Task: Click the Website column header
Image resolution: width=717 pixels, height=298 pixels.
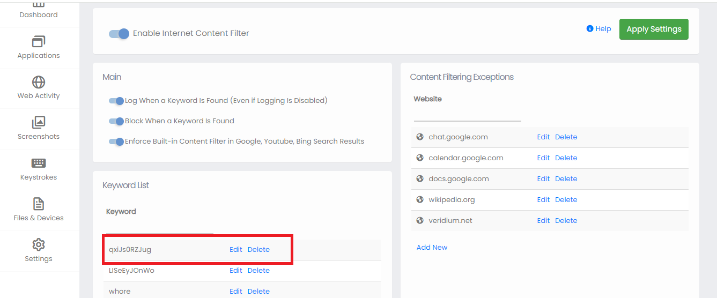Action: pyautogui.click(x=428, y=99)
